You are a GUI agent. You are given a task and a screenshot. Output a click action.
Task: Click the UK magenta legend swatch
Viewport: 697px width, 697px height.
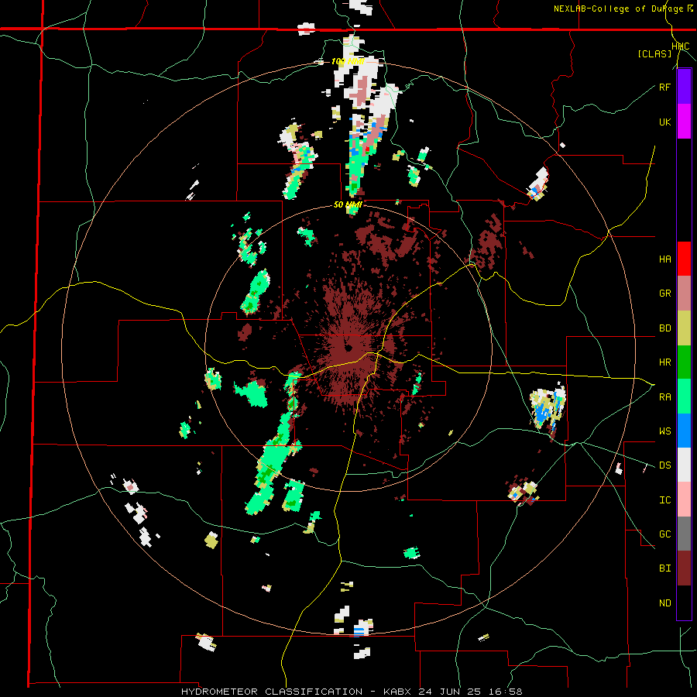(x=684, y=122)
